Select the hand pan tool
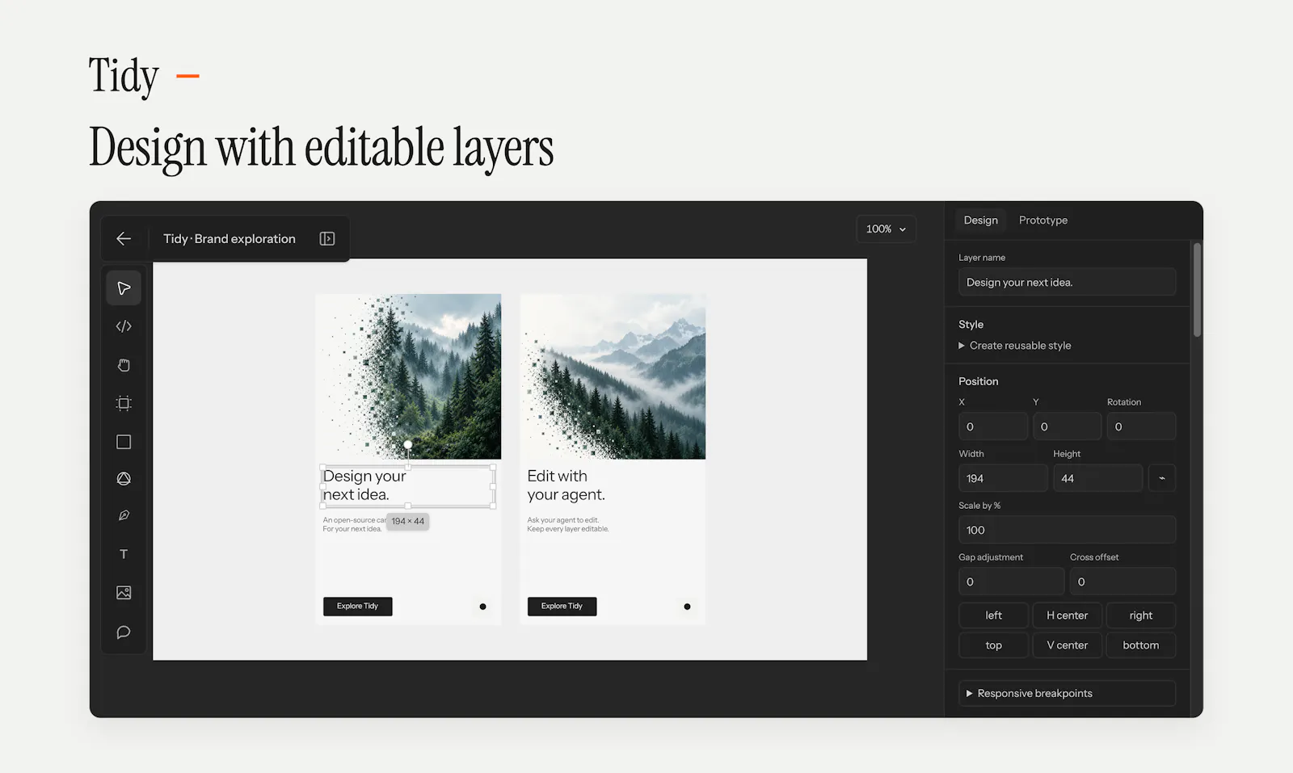 (x=124, y=365)
